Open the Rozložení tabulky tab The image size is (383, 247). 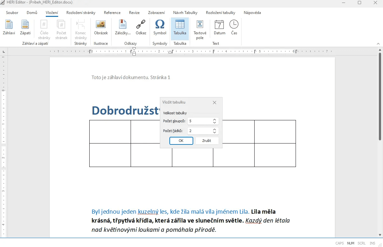coord(221,13)
